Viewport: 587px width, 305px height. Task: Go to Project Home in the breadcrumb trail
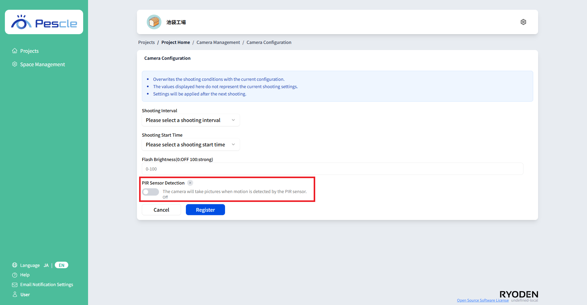[175, 42]
